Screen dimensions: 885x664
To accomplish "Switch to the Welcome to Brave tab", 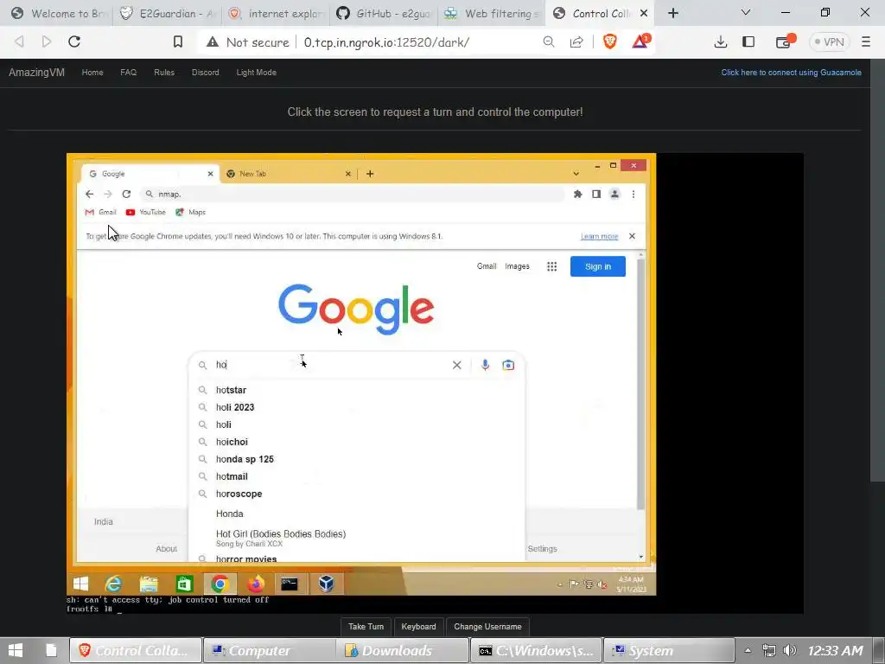I will (59, 13).
